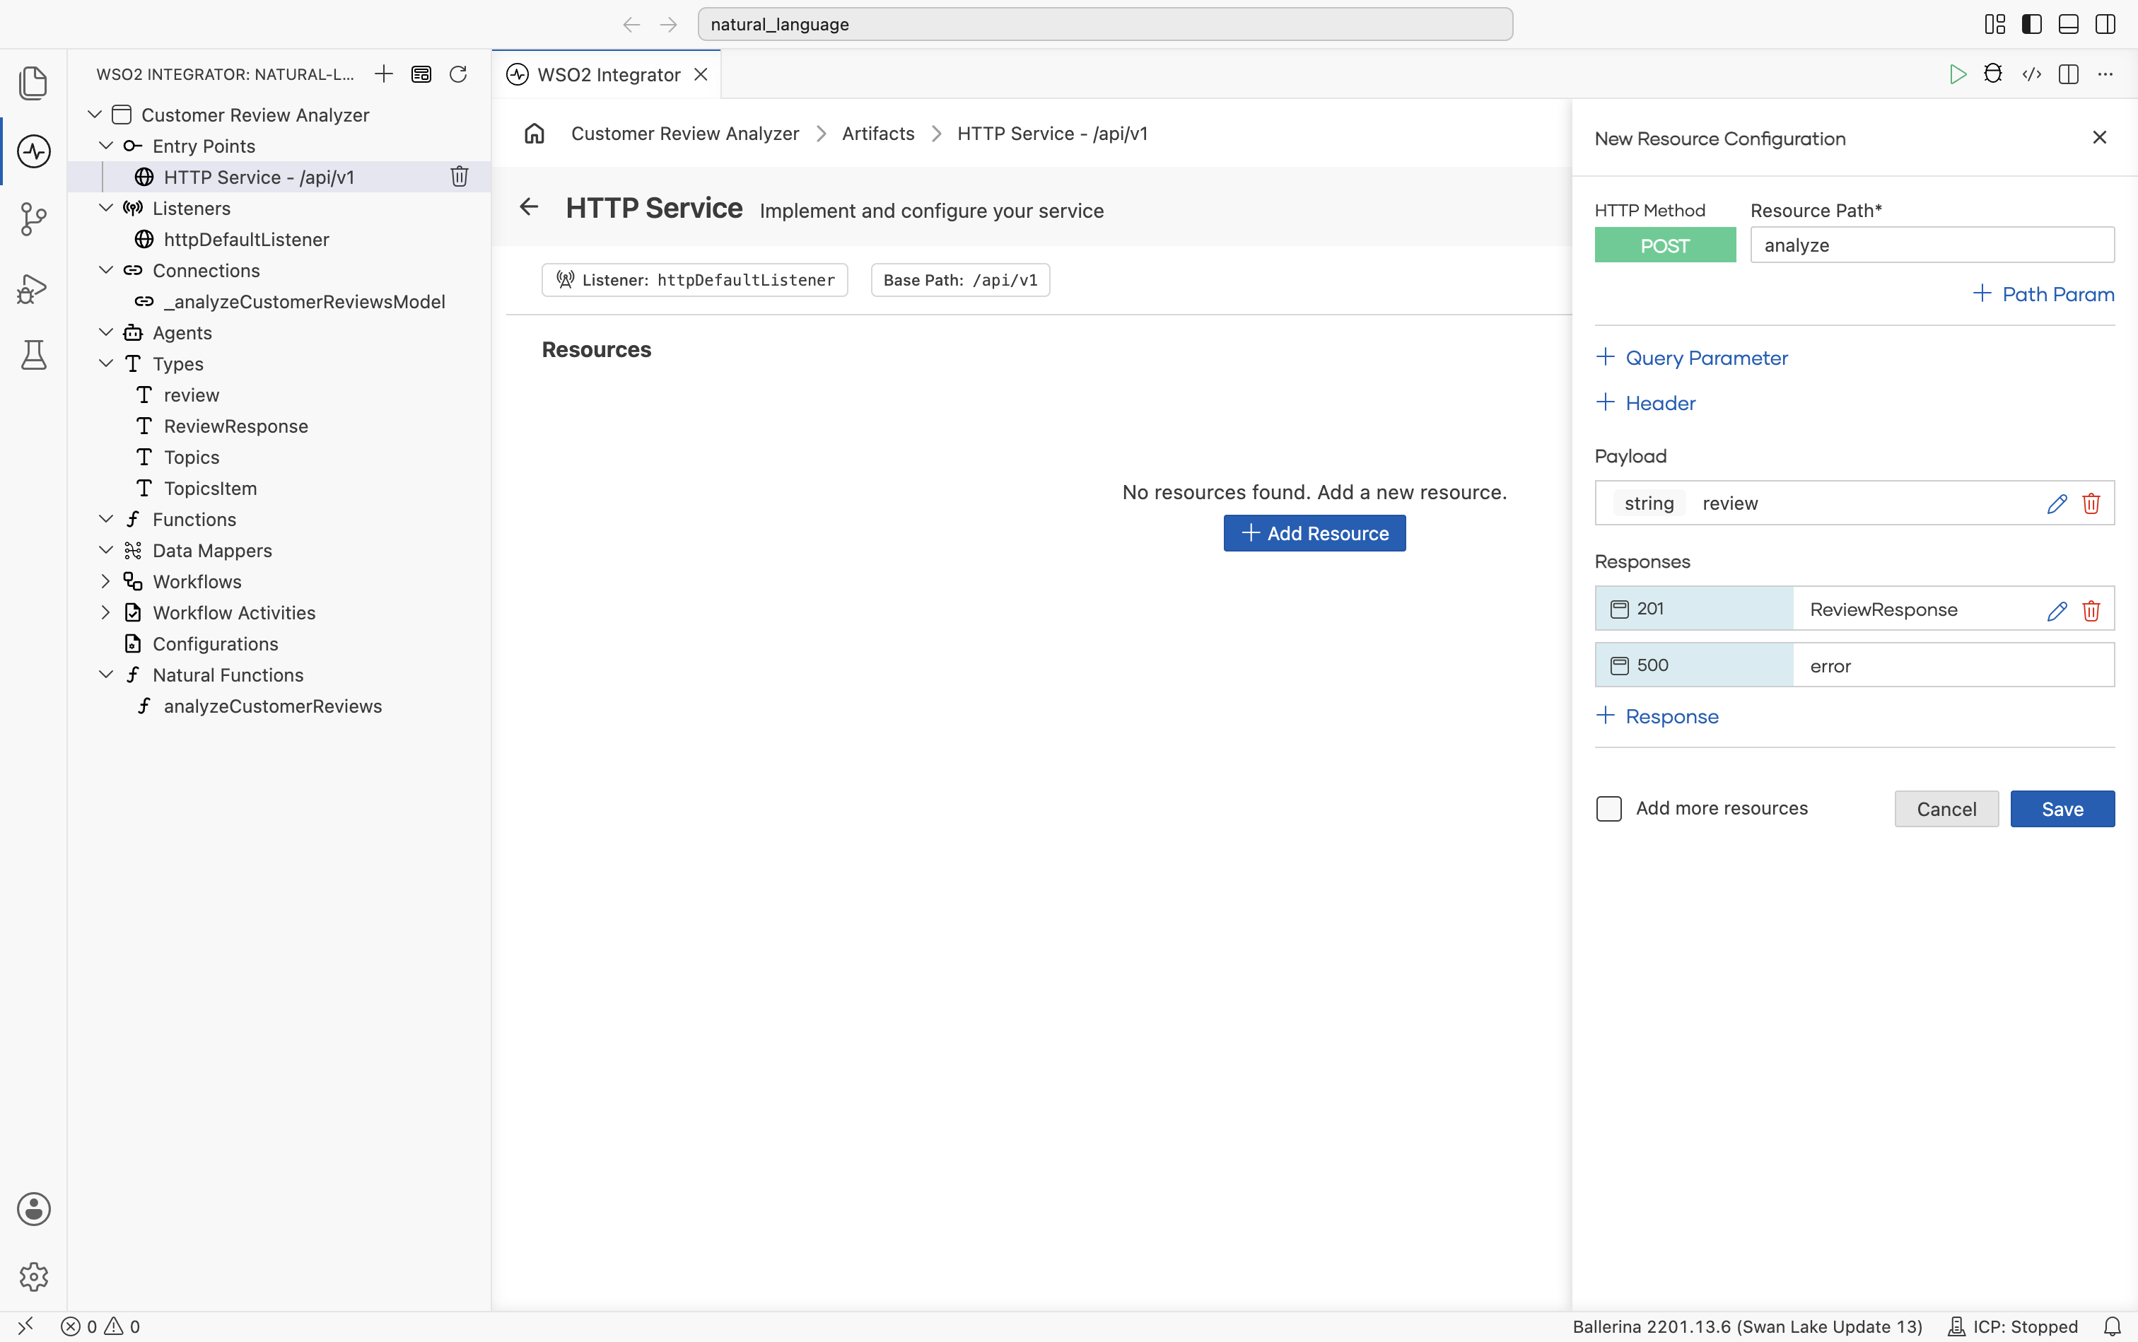Start debugging with the bug icon
2138x1342 pixels.
pos(1993,74)
